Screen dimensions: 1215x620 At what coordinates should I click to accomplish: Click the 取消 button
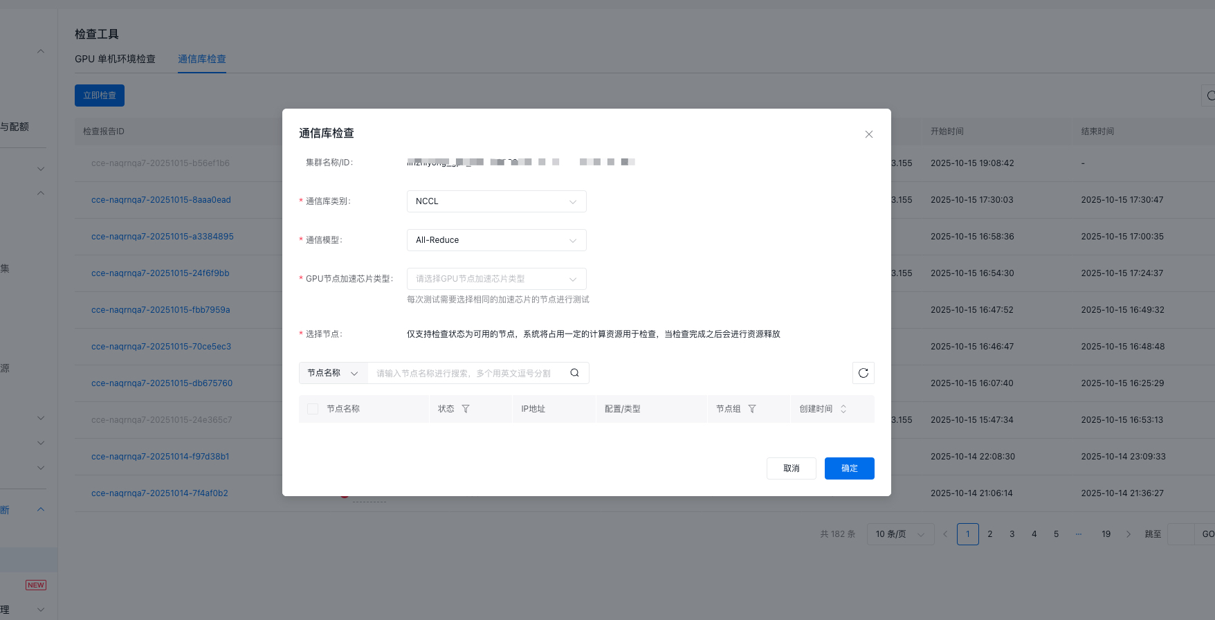click(x=791, y=468)
